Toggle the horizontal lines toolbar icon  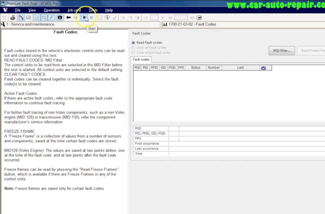point(44,18)
